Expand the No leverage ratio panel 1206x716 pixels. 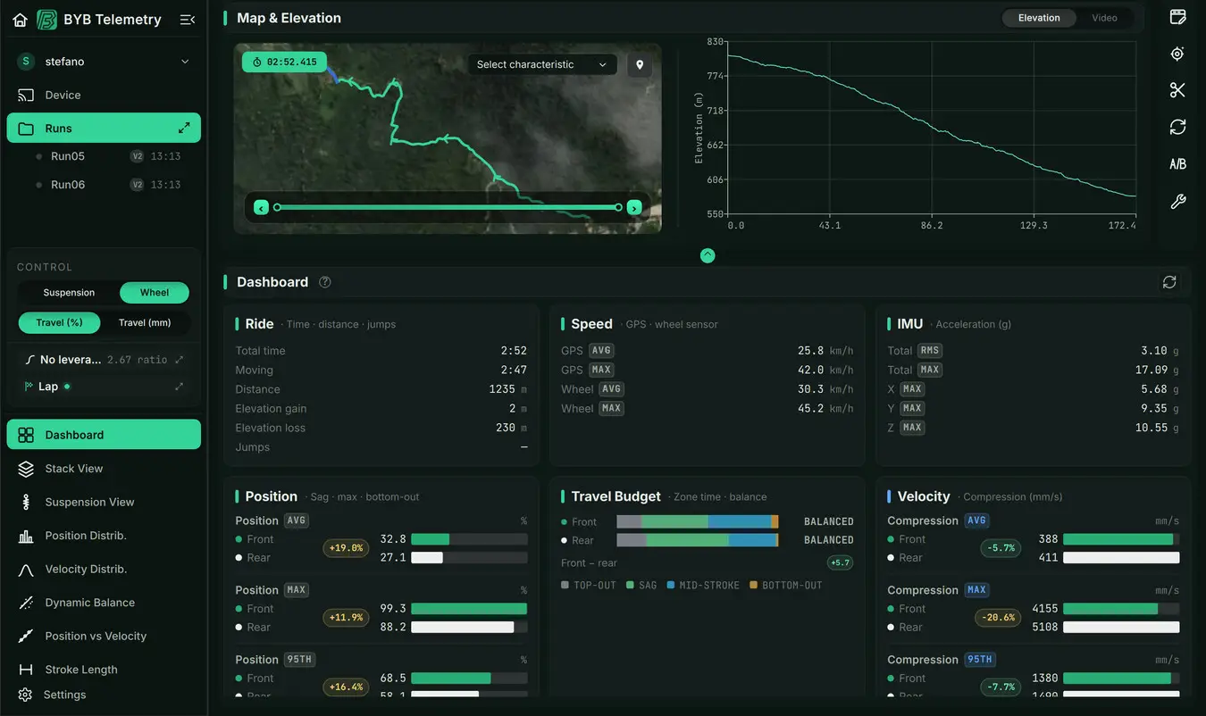tap(179, 360)
